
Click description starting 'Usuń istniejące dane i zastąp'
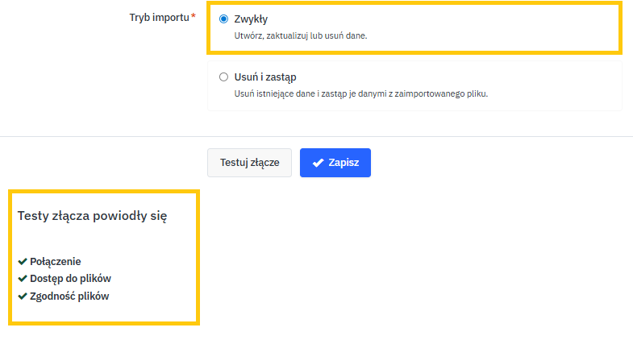(x=360, y=93)
